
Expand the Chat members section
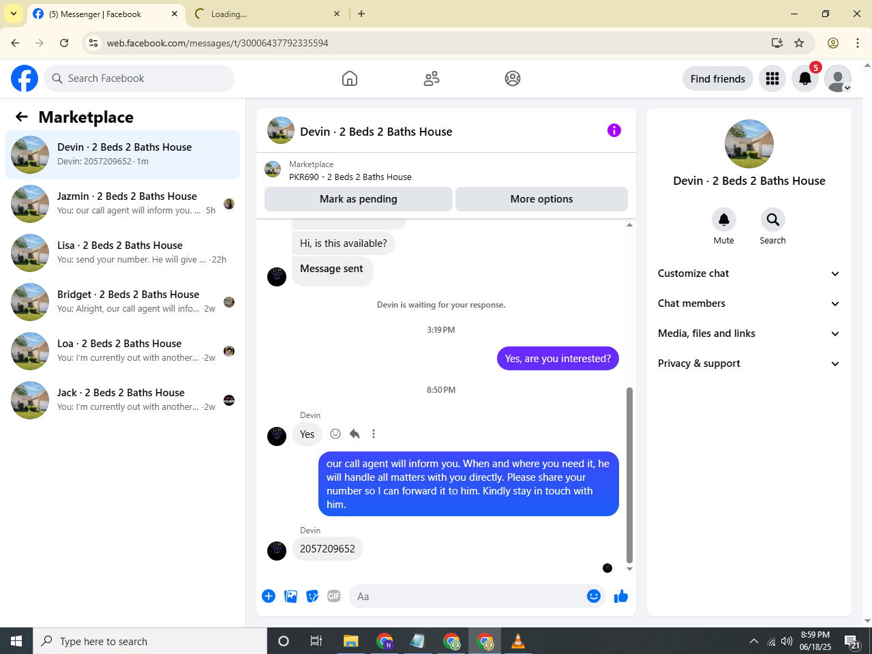point(749,303)
